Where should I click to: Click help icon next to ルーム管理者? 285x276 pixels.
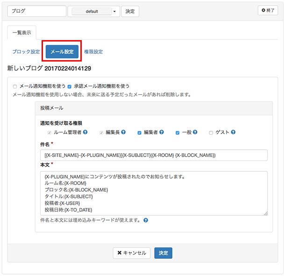(85, 132)
